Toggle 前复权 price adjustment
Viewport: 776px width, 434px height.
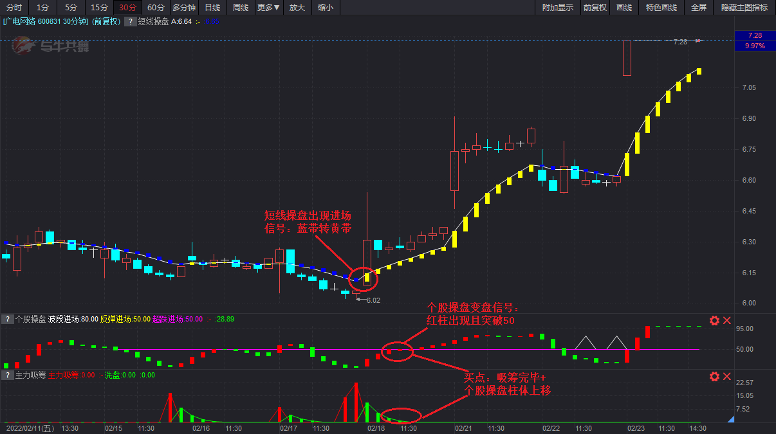(595, 8)
